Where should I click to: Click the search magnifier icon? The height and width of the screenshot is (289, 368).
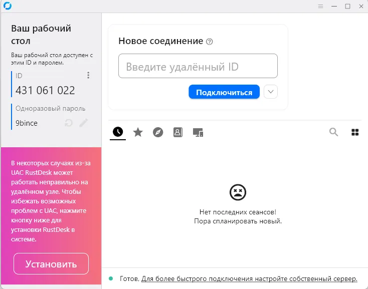(x=333, y=132)
